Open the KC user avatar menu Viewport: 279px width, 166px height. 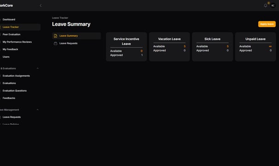point(273,6)
